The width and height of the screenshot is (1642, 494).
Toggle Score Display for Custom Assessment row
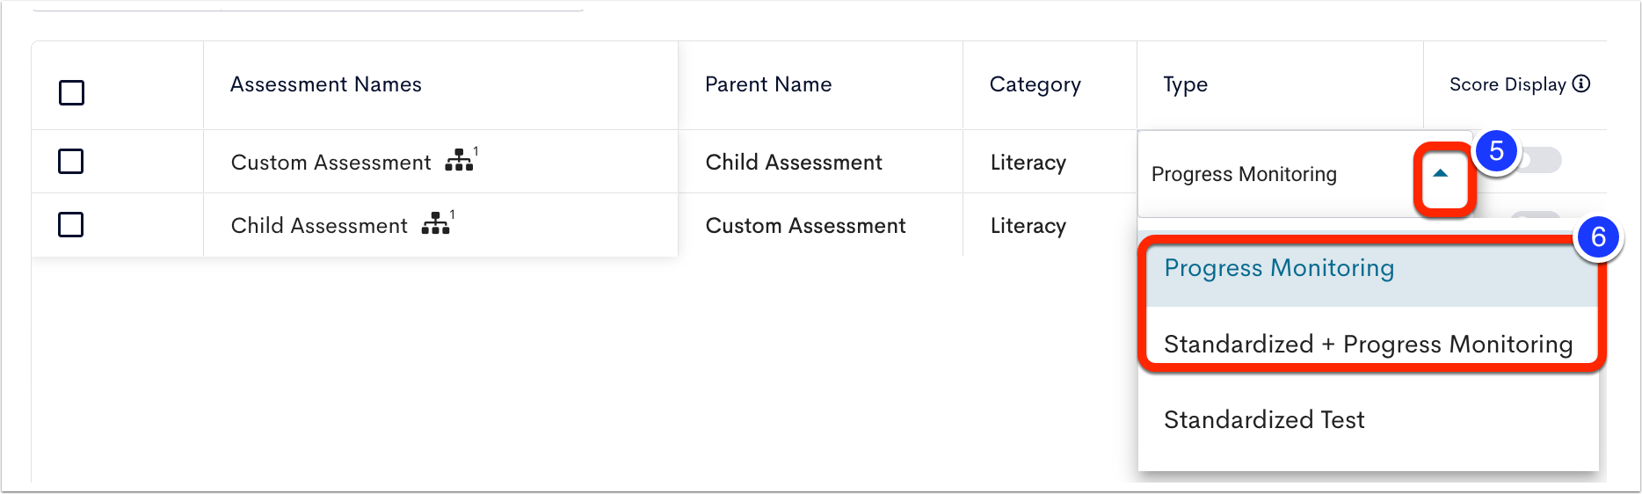(1538, 160)
